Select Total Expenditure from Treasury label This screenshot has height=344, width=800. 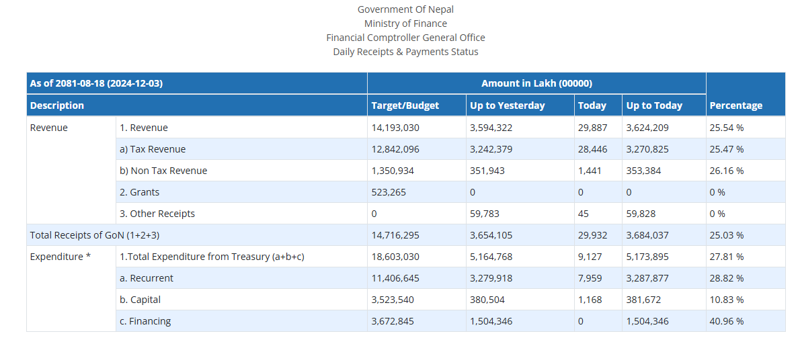pyautogui.click(x=212, y=257)
